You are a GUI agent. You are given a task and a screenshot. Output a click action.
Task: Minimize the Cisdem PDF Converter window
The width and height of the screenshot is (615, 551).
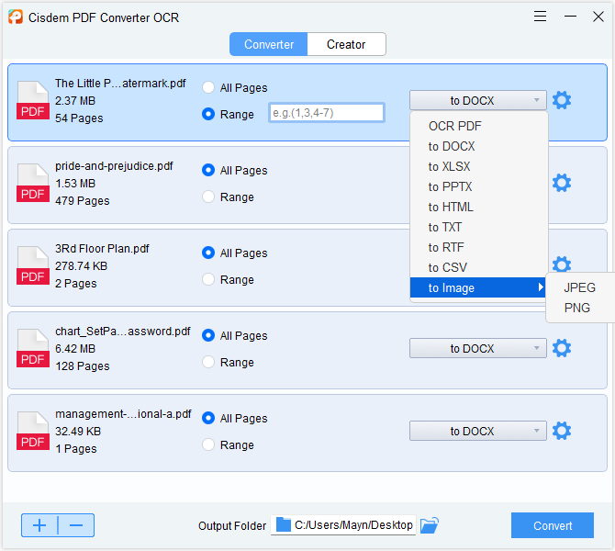570,17
